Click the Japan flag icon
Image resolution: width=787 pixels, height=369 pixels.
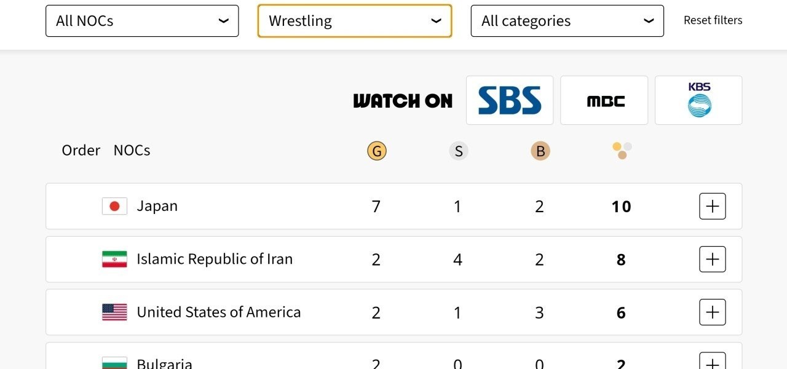click(x=114, y=206)
